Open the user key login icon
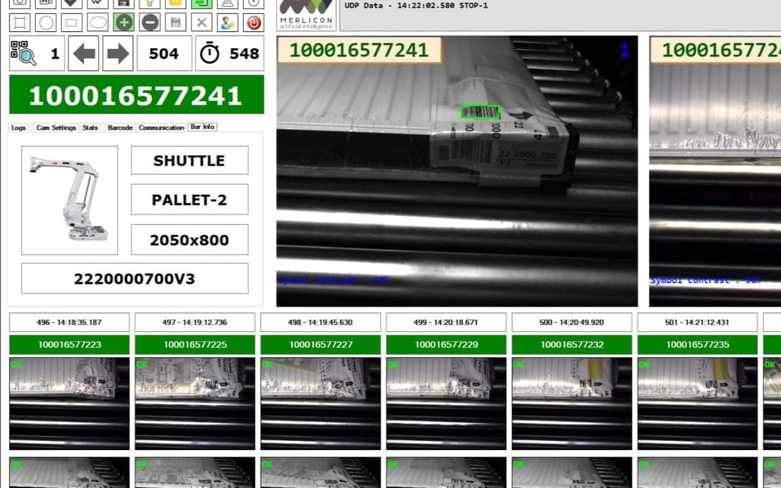The image size is (781, 488). click(x=228, y=23)
